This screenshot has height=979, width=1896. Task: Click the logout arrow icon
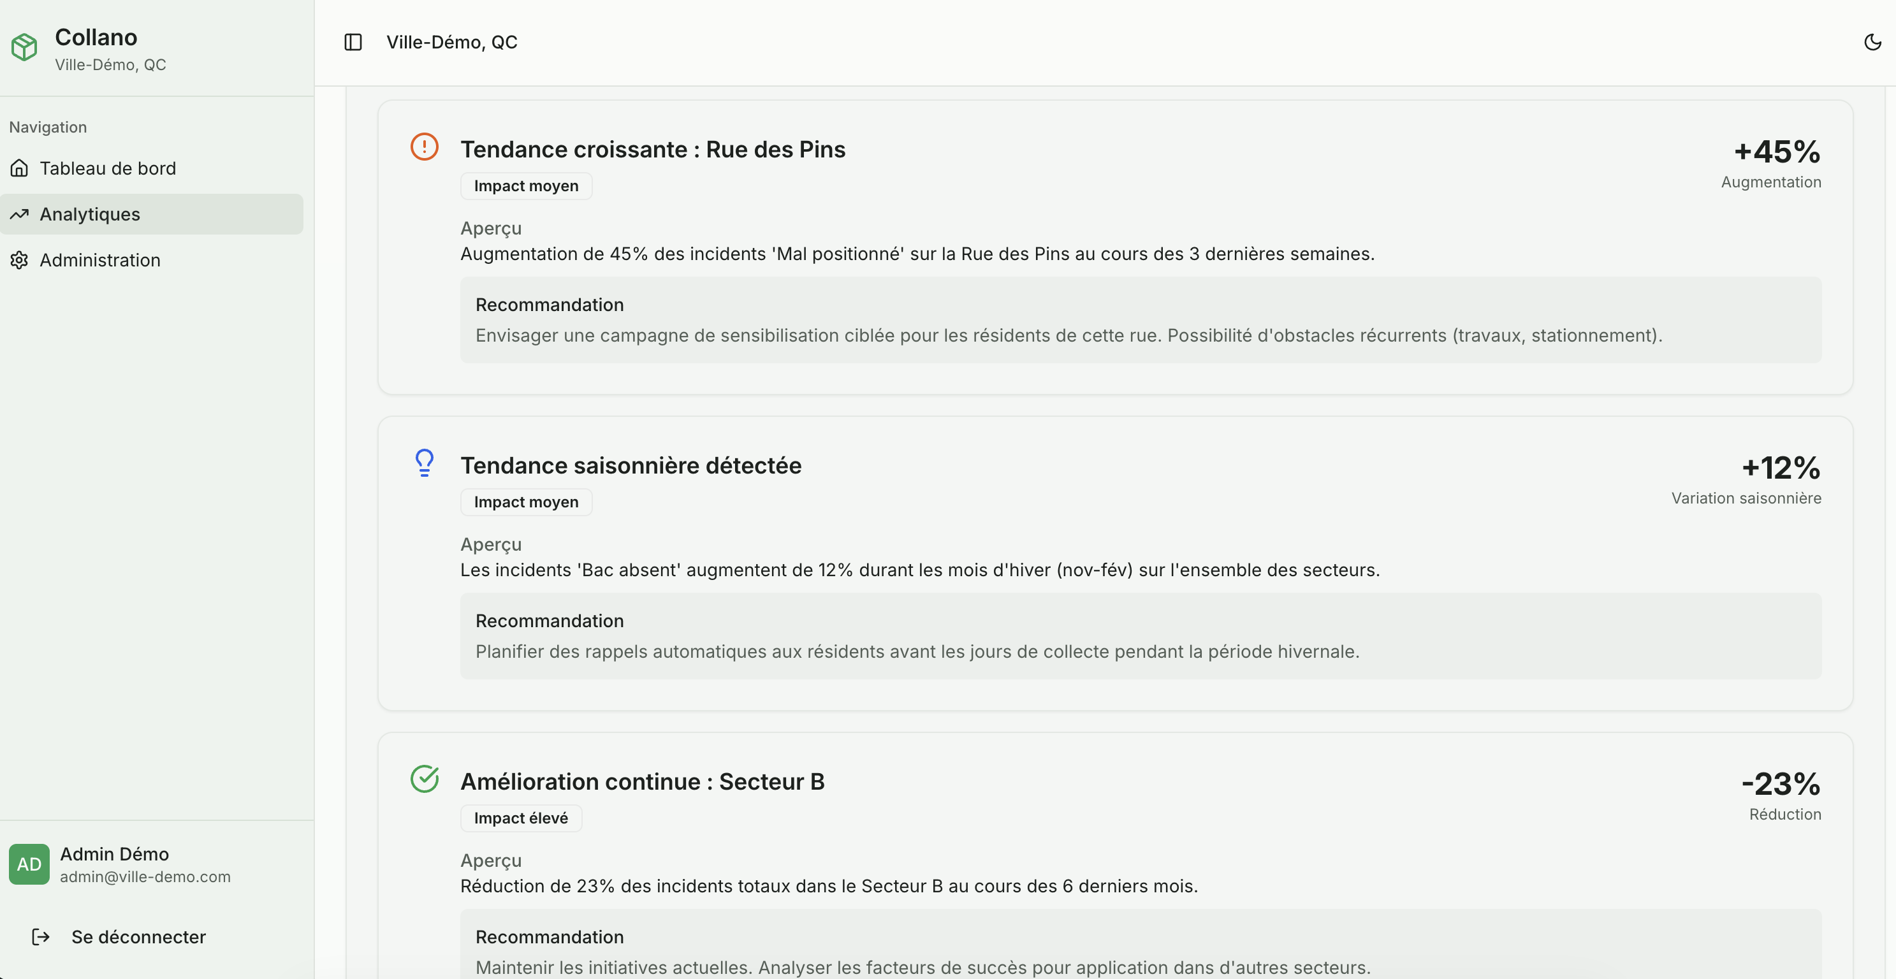click(41, 937)
